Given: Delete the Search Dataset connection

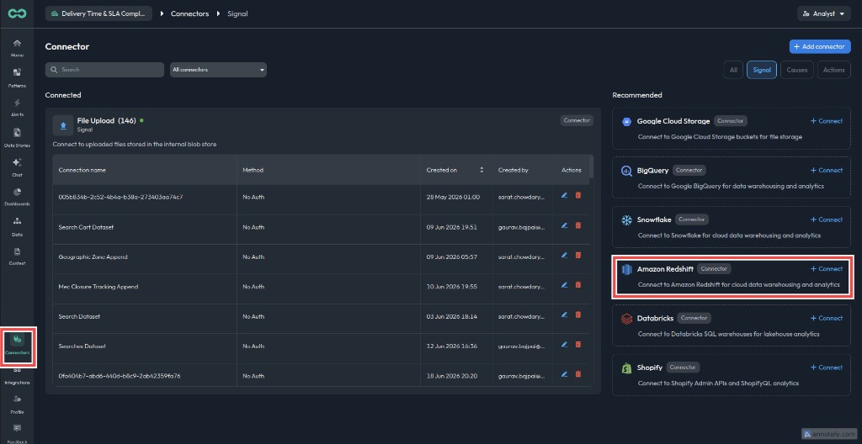Looking at the screenshot, I should [577, 314].
